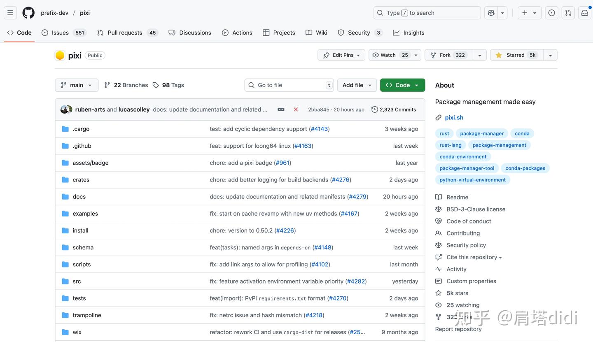The width and height of the screenshot is (593, 342).
Task: Open the notifications inbox icon
Action: click(x=584, y=13)
